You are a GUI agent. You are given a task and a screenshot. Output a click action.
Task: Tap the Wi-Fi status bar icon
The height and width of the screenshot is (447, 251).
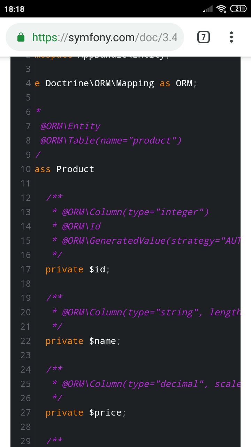pyautogui.click(x=222, y=9)
